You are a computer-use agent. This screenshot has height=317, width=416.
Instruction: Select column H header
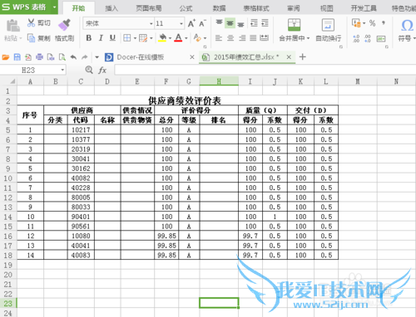tap(219, 81)
